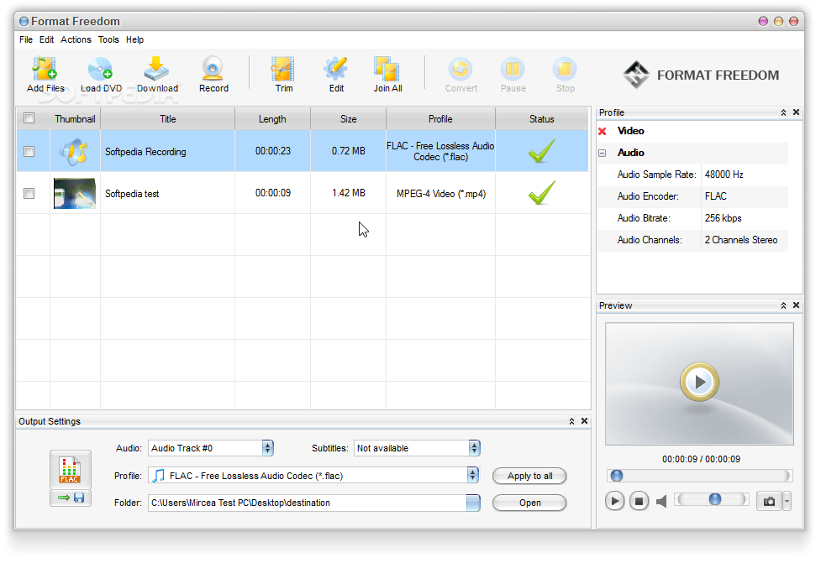Sort by the Status column header

tap(541, 118)
